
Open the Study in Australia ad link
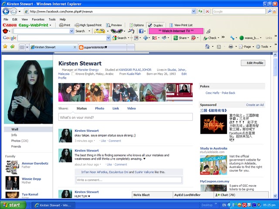214,148
